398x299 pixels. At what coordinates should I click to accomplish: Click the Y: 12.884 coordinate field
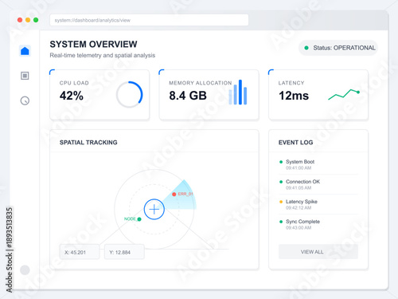point(124,252)
